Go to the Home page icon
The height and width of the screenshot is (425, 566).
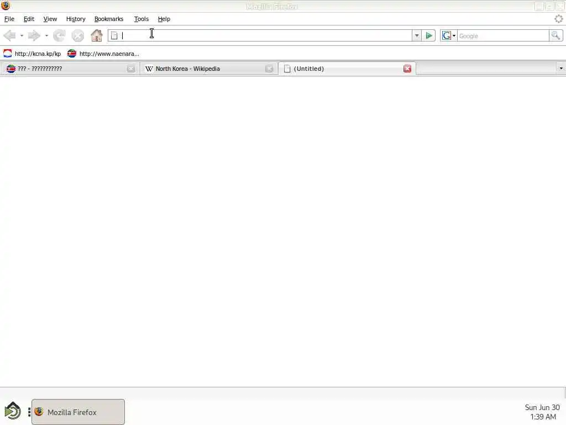(x=96, y=35)
